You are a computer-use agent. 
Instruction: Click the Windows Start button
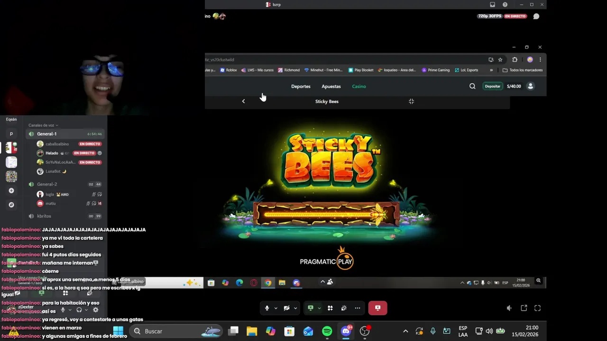coord(118,331)
